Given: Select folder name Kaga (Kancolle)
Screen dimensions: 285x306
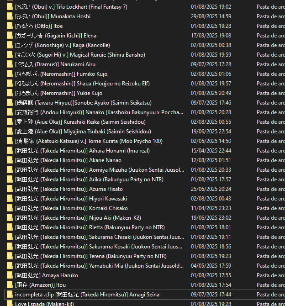Looking at the screenshot, I should coord(63,45).
